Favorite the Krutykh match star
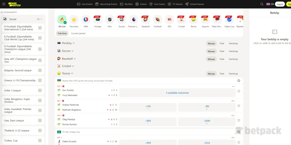This screenshot has height=145, width=291. [x=239, y=142]
